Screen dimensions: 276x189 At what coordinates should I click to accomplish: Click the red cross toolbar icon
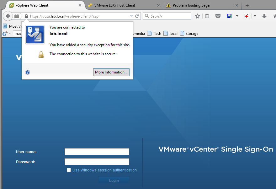click(247, 16)
